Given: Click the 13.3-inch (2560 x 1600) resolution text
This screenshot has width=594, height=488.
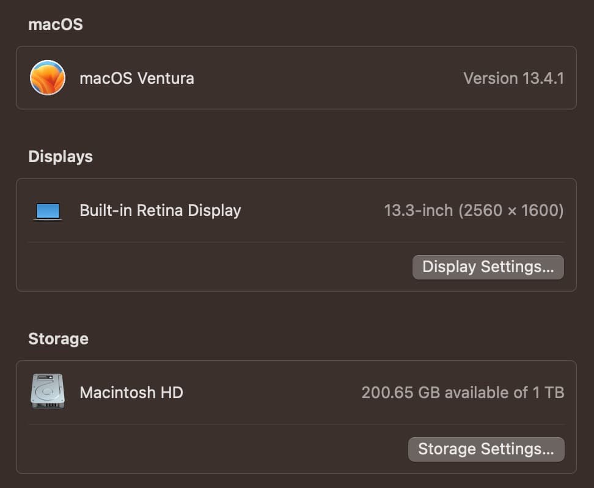Looking at the screenshot, I should tap(474, 210).
